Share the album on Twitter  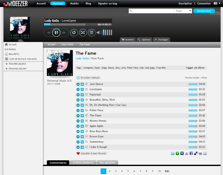point(173,153)
